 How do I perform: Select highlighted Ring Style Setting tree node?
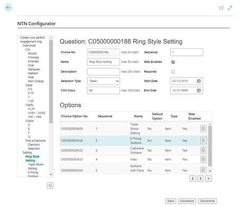(32, 159)
